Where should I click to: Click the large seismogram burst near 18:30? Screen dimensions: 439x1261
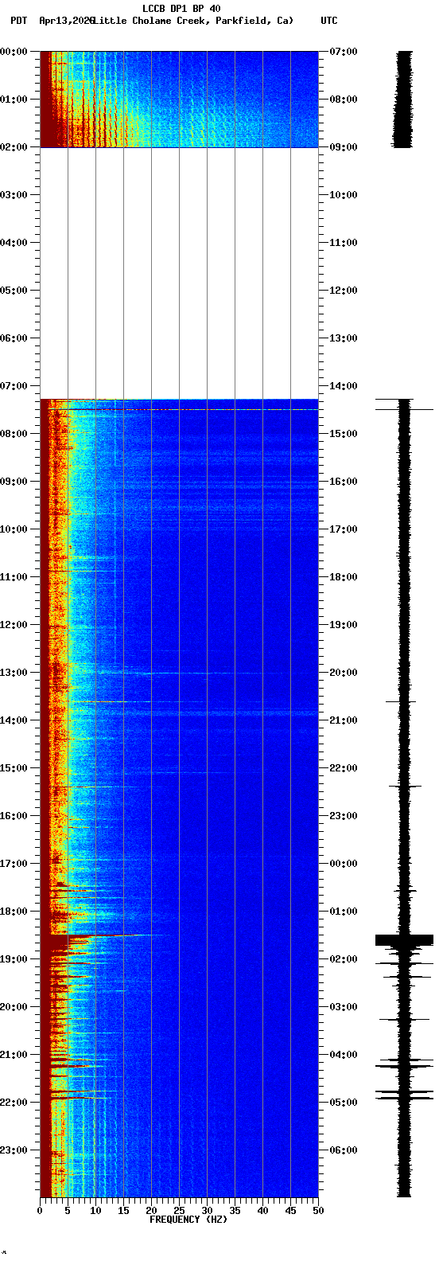click(x=404, y=940)
